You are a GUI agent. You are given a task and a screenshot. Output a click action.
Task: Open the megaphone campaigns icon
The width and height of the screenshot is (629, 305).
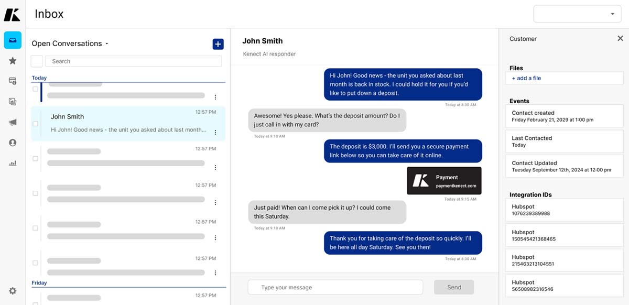coord(13,122)
